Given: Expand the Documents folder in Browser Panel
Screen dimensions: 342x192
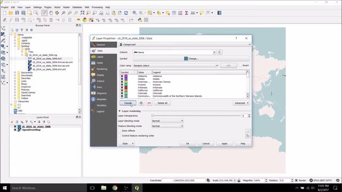Looking at the screenshot, I should pos(15,73).
